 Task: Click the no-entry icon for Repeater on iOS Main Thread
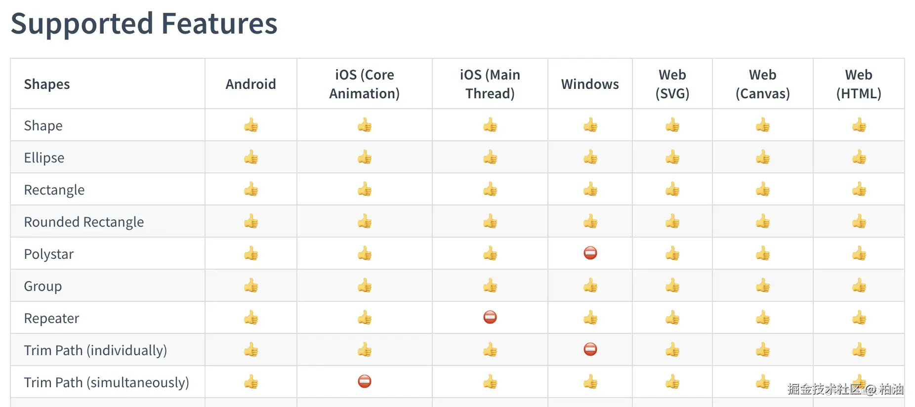(x=490, y=317)
